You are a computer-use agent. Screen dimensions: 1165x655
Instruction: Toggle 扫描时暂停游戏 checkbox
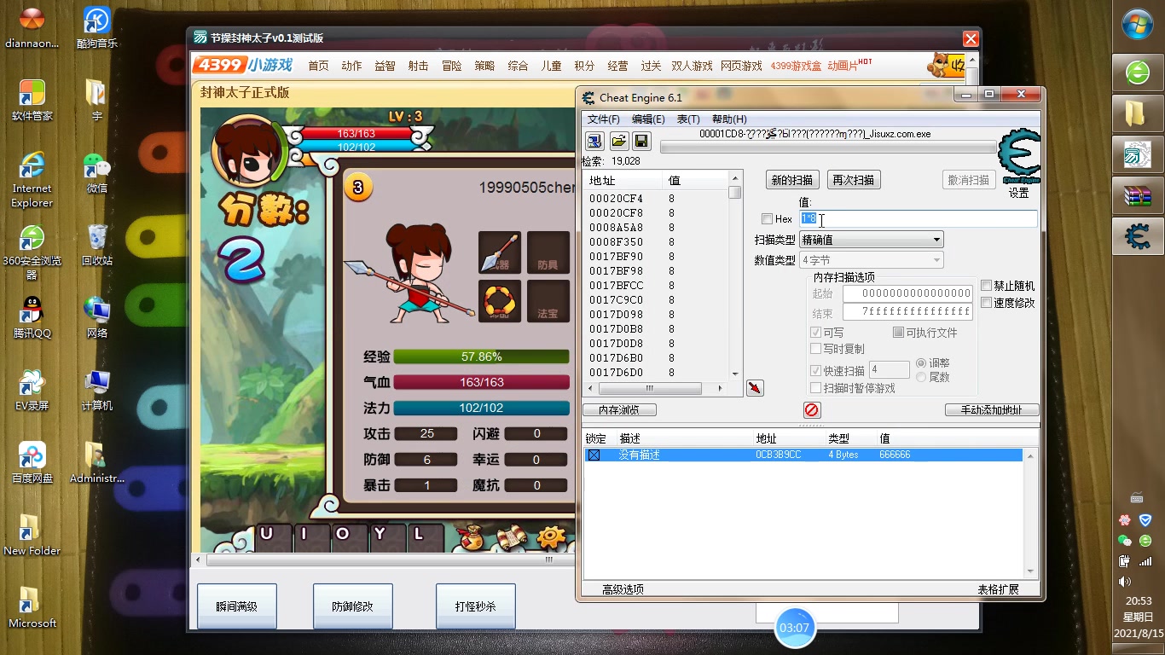tap(815, 388)
